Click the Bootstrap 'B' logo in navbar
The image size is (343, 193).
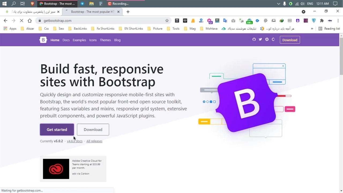coord(43,40)
